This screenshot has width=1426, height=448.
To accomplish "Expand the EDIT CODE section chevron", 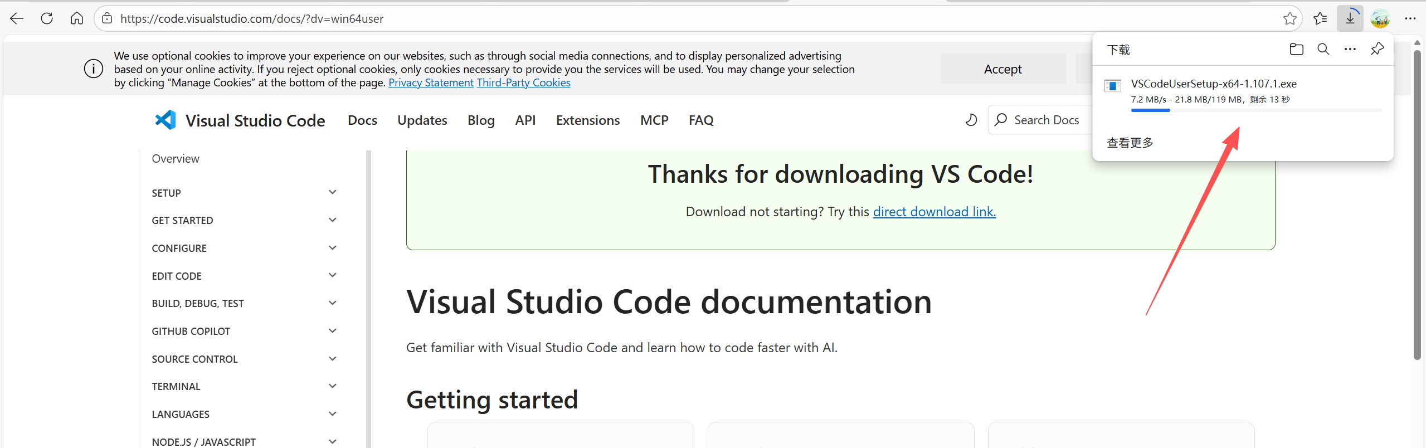I will 333,275.
